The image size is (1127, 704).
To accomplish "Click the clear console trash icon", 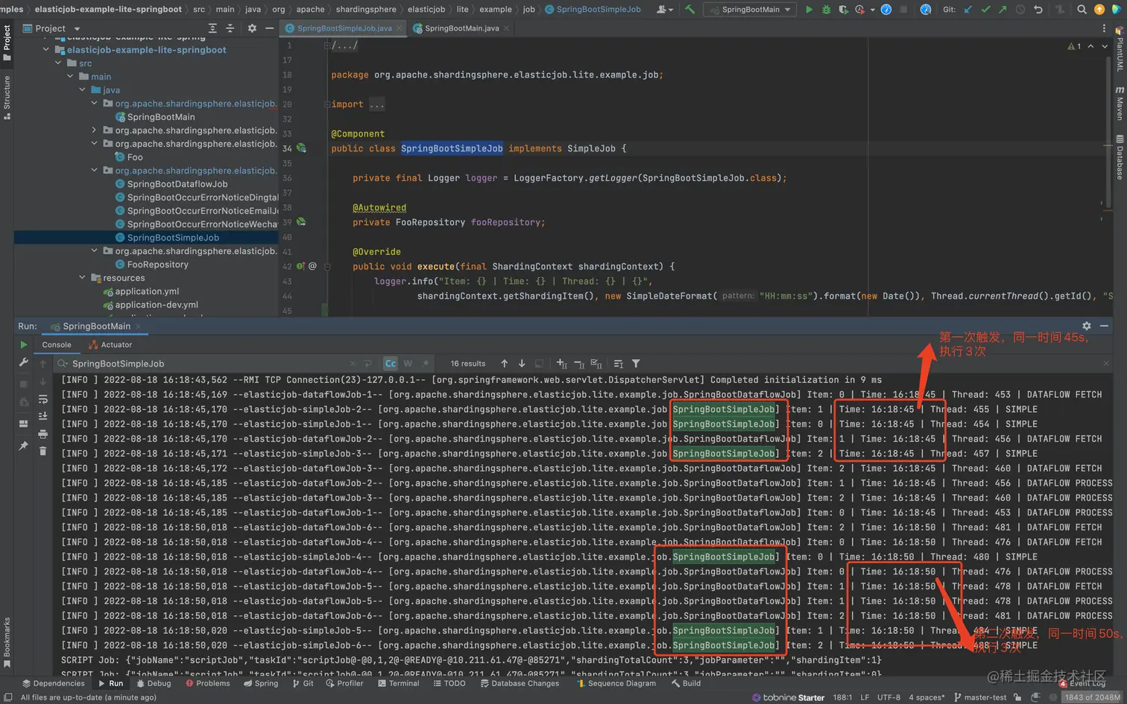I will click(42, 451).
